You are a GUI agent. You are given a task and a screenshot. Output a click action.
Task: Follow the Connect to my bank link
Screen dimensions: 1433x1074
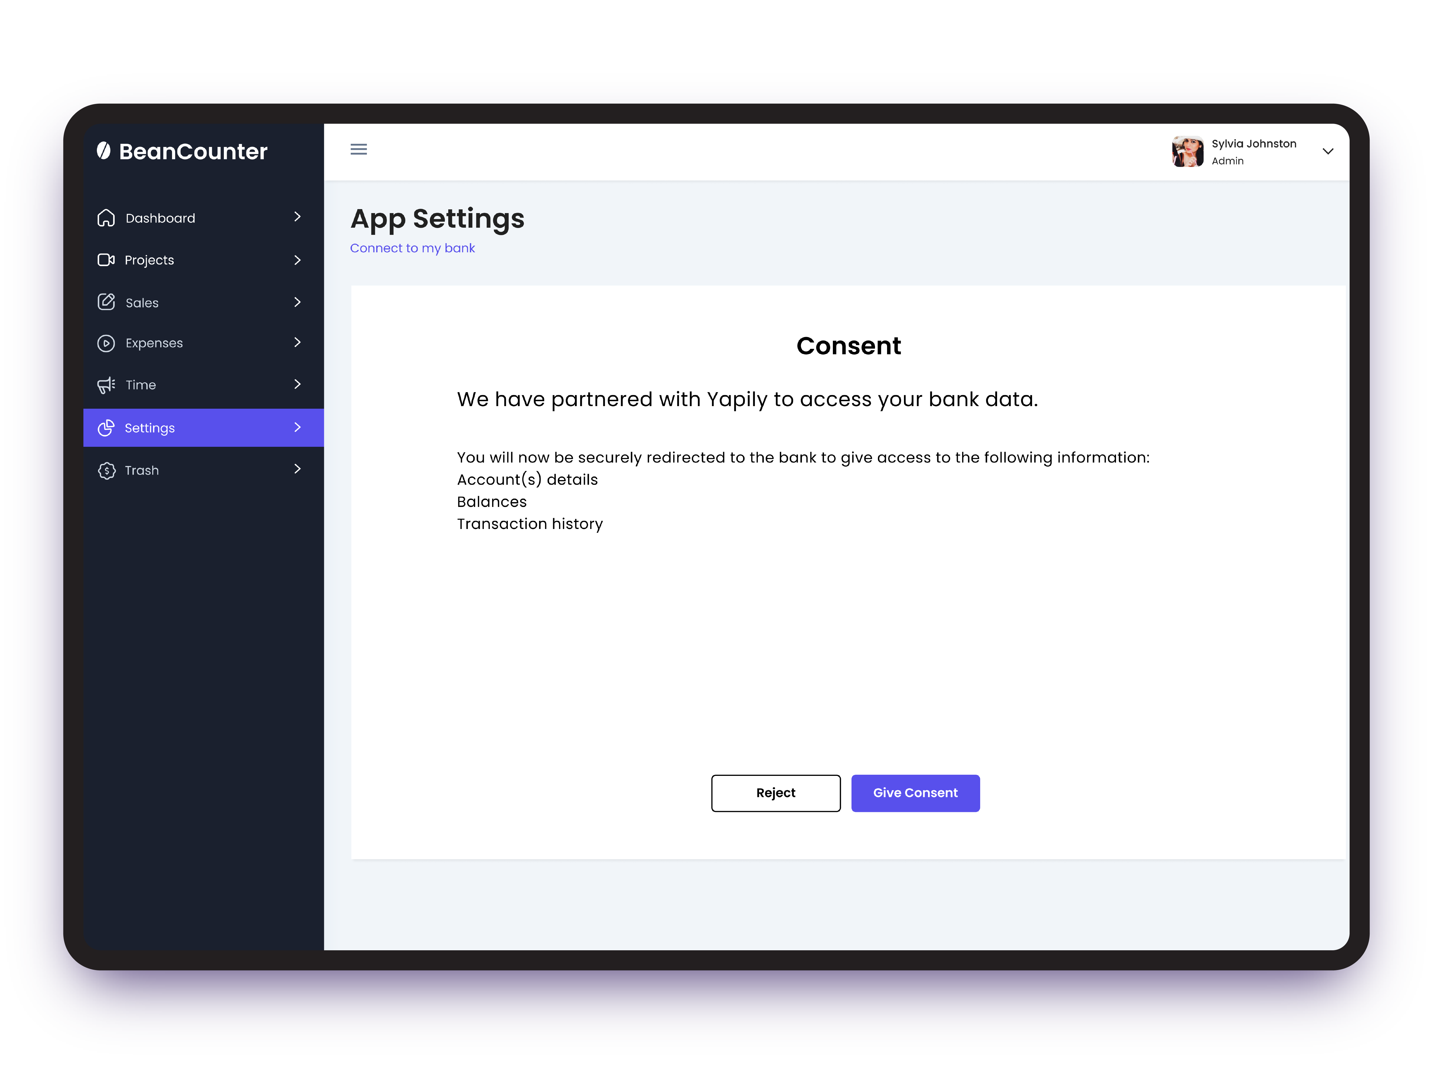point(412,249)
